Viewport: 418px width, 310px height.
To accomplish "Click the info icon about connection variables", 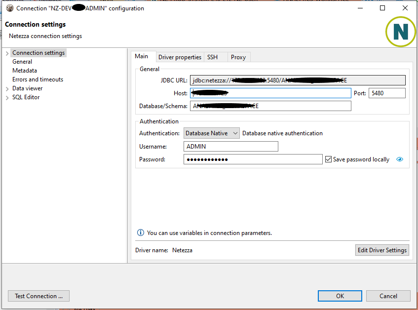I will 140,232.
